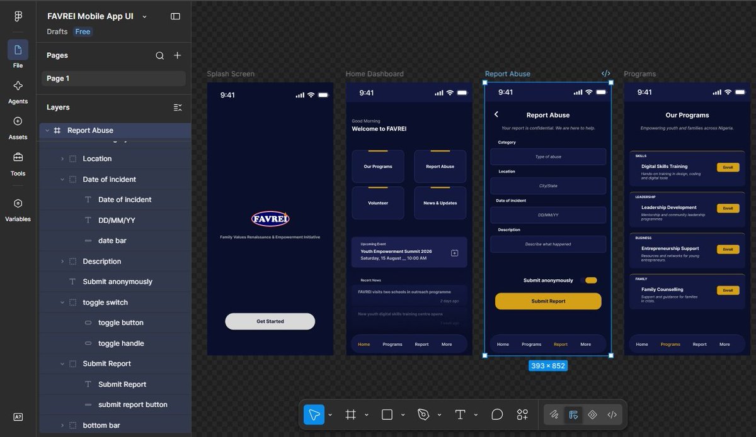756x437 pixels.
Task: Click the Free plan badge
Action: click(x=83, y=31)
